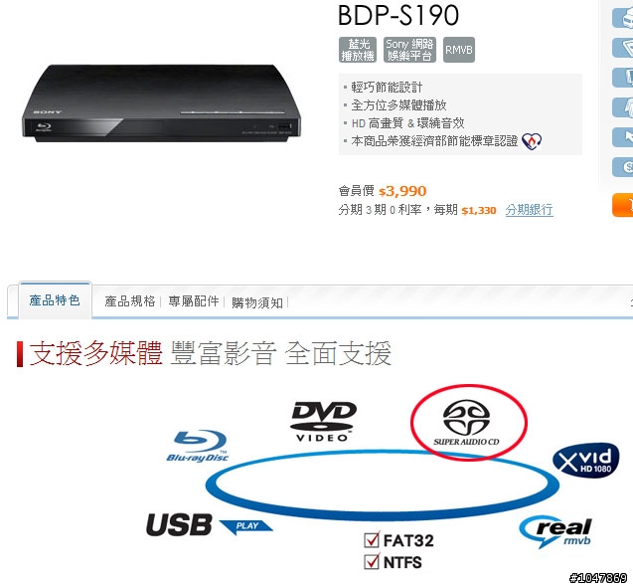Switch to the 產品規格 tab
Screen dimensions: 633x586
130,301
